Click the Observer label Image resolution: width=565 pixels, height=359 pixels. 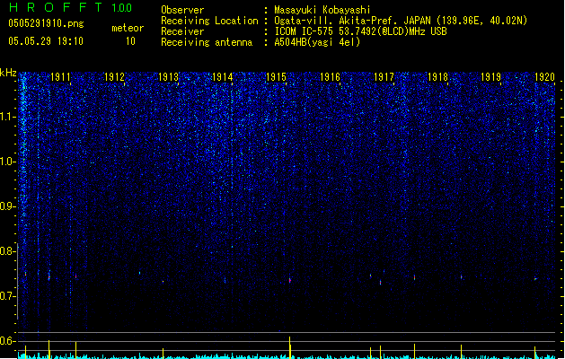[182, 10]
